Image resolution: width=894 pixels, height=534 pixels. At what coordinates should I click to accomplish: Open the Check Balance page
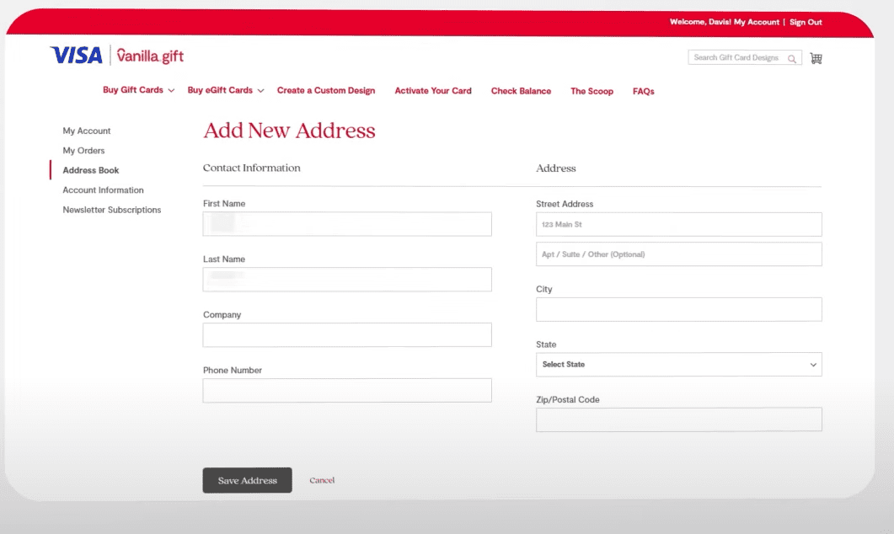521,91
